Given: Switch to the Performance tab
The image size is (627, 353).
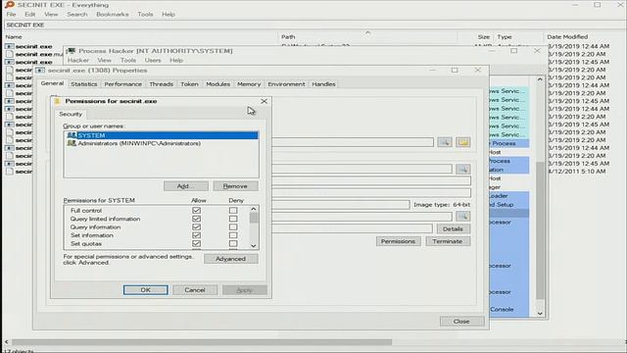Looking at the screenshot, I should point(122,84).
